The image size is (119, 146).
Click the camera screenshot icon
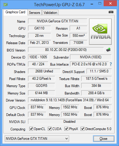coord(111,12)
